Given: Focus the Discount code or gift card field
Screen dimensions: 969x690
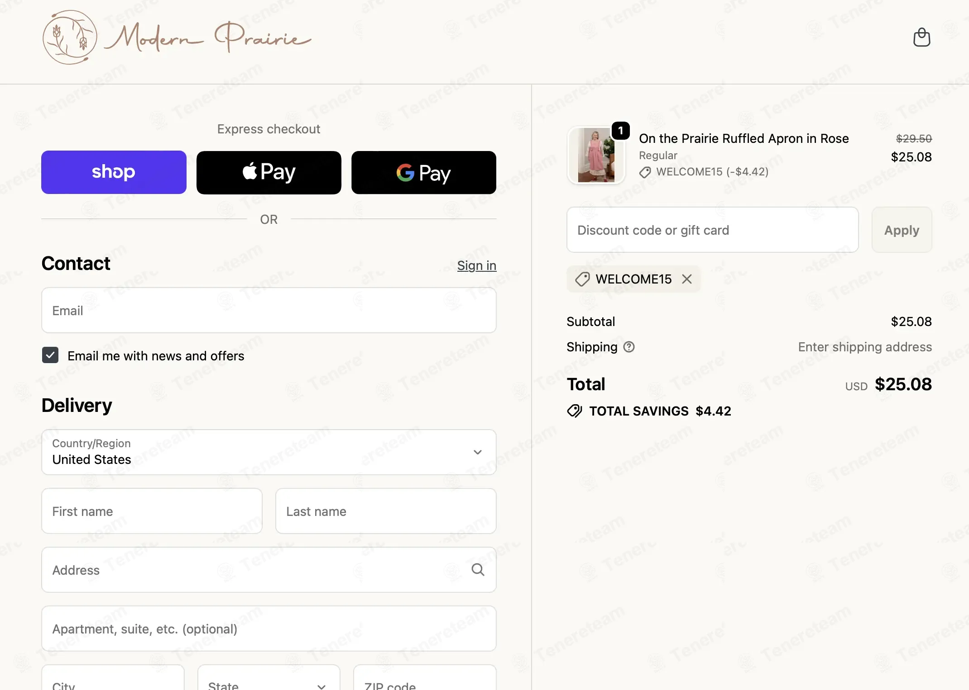Looking at the screenshot, I should 713,230.
